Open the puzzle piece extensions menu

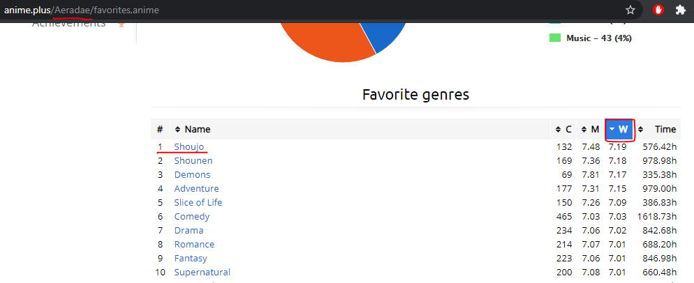pos(680,10)
